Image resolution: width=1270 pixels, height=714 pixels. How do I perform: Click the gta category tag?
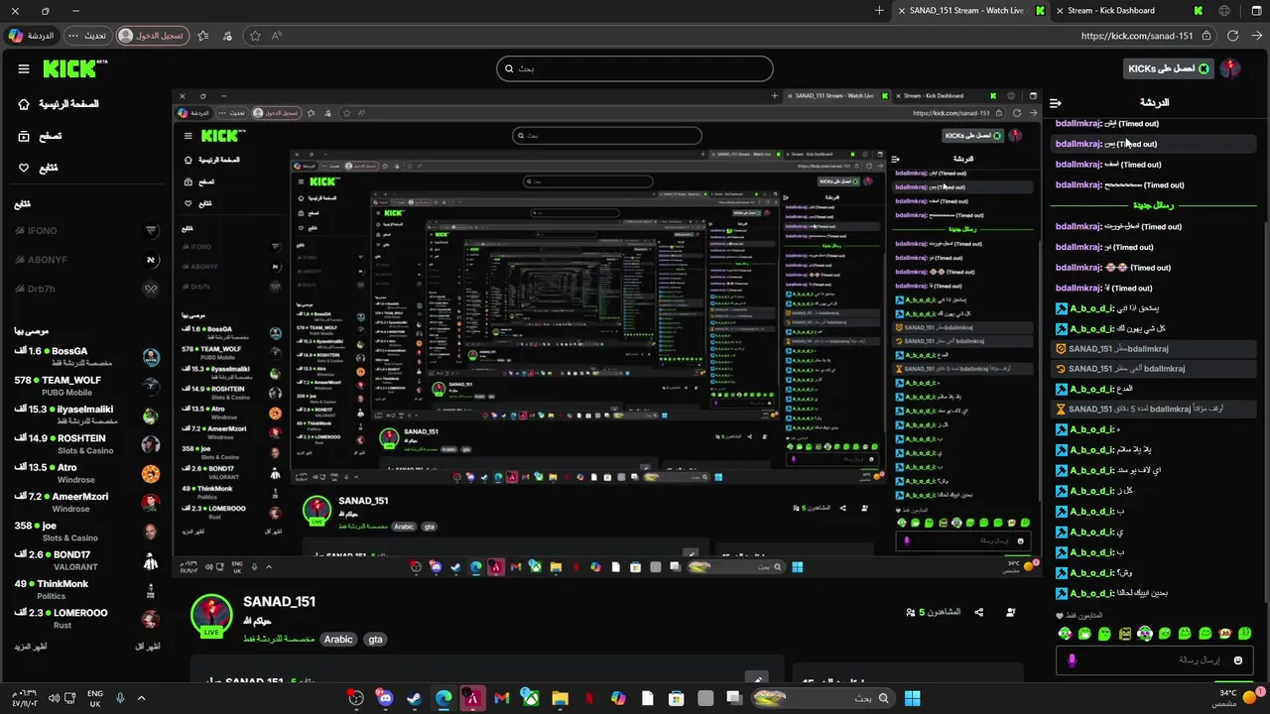tap(375, 640)
